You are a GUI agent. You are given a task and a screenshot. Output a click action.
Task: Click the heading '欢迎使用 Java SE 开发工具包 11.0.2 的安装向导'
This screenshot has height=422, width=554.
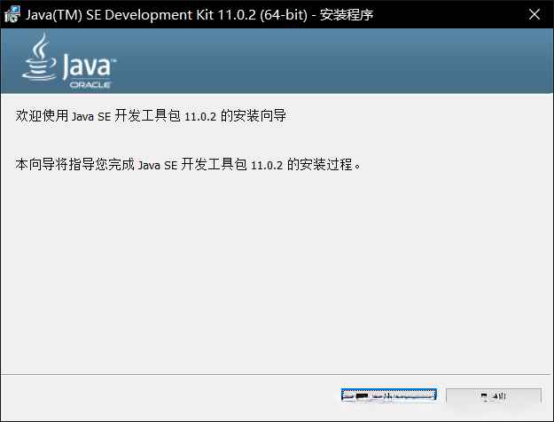tap(151, 115)
